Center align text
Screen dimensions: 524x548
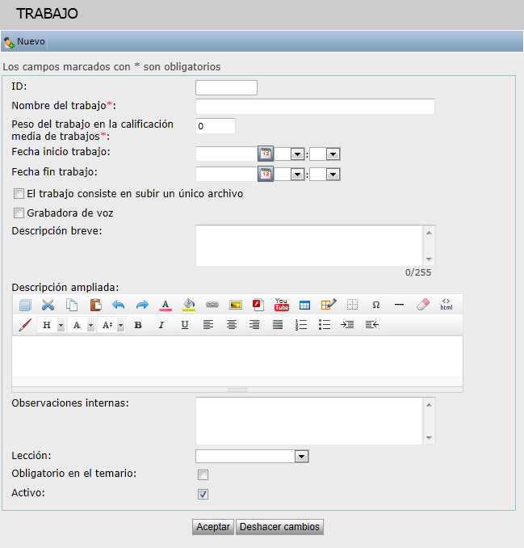coord(232,325)
